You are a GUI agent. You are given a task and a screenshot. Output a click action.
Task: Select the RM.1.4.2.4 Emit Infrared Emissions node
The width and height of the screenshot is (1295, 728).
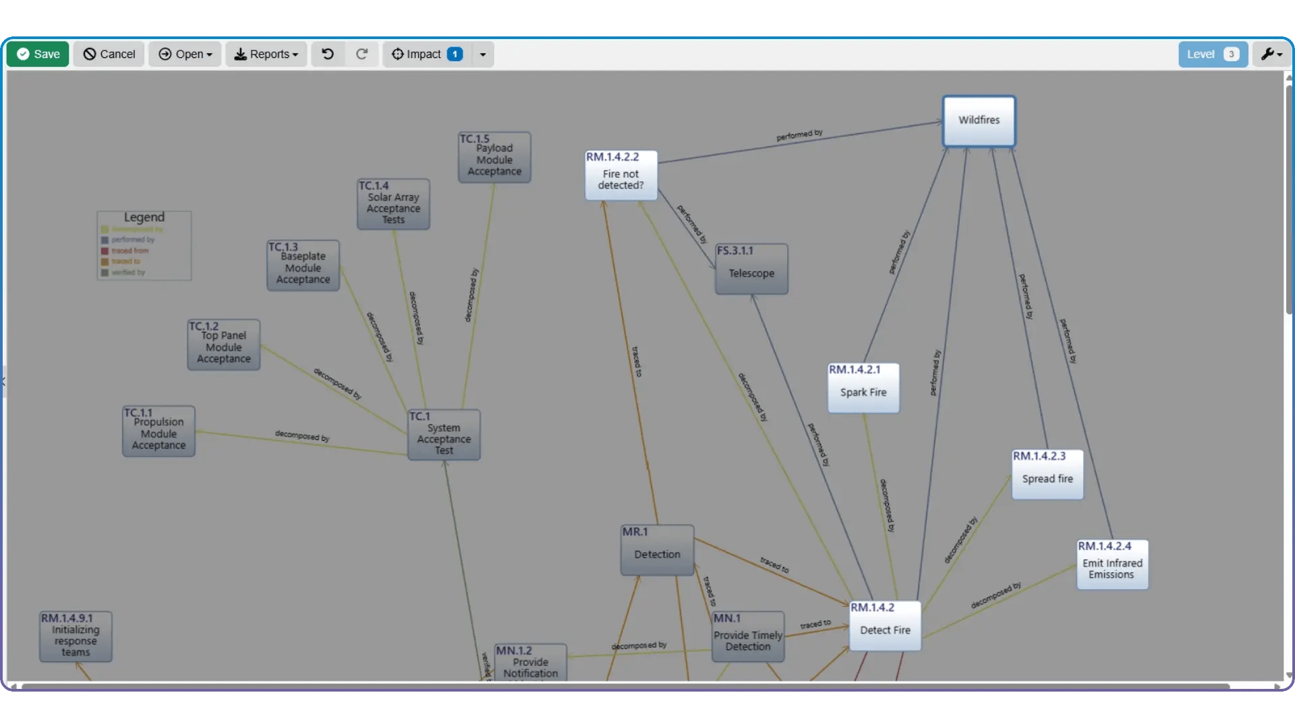point(1112,565)
